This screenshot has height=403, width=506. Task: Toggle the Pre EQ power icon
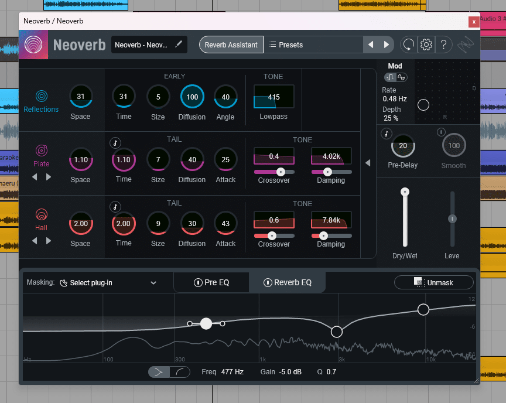point(198,283)
